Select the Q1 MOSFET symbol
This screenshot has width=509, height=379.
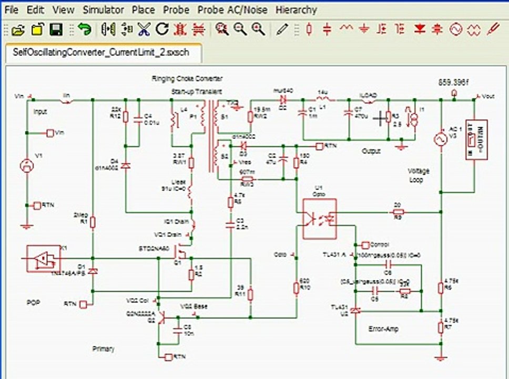click(179, 252)
